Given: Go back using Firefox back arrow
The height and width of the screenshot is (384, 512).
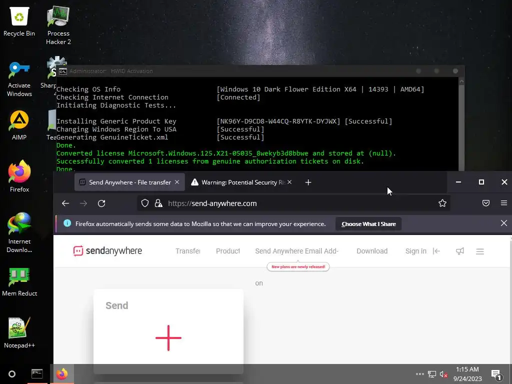Looking at the screenshot, I should [65, 203].
